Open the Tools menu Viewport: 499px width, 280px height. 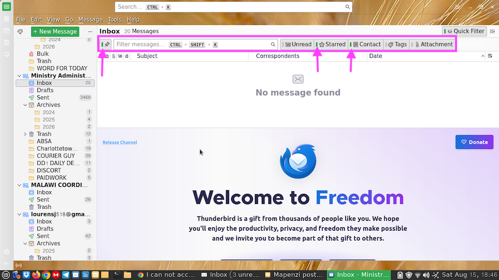[115, 20]
